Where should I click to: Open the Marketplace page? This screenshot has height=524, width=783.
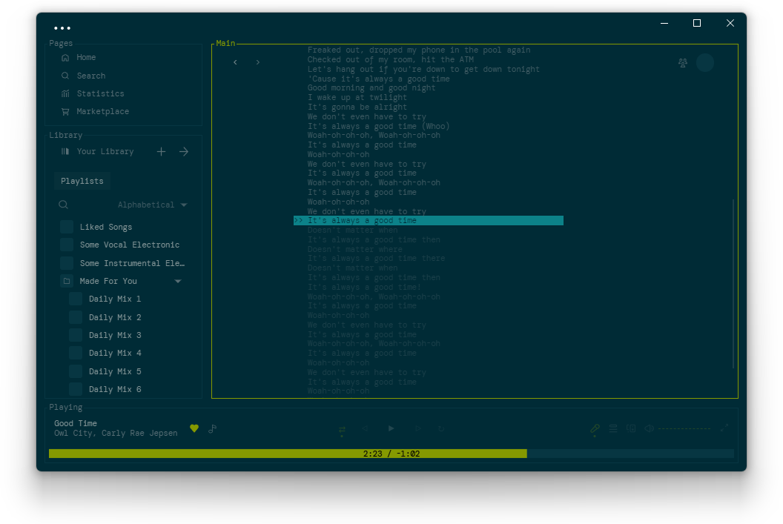tap(103, 112)
